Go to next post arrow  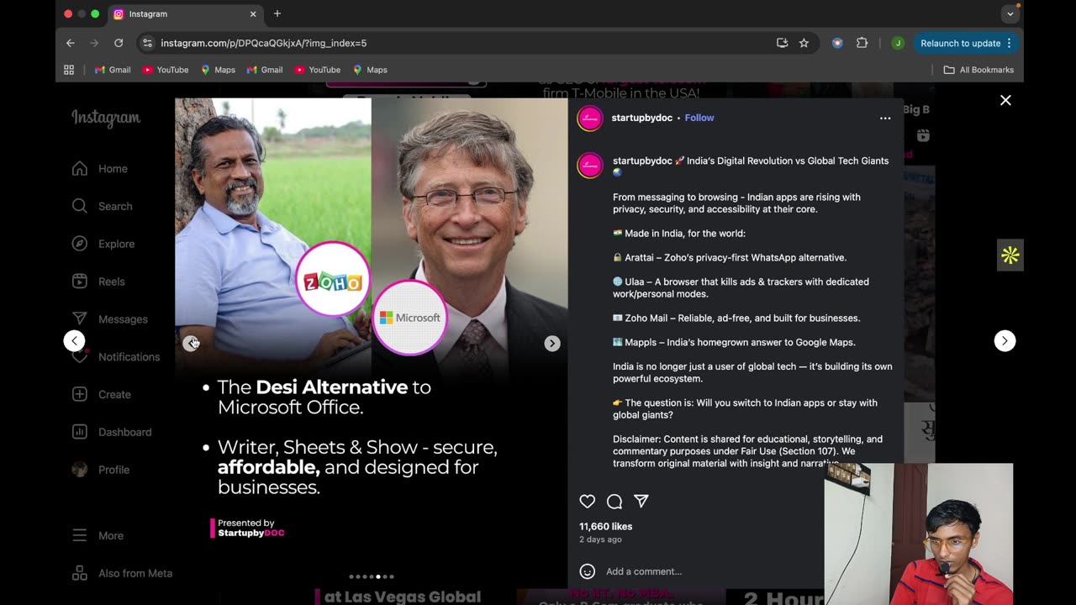coord(1005,340)
